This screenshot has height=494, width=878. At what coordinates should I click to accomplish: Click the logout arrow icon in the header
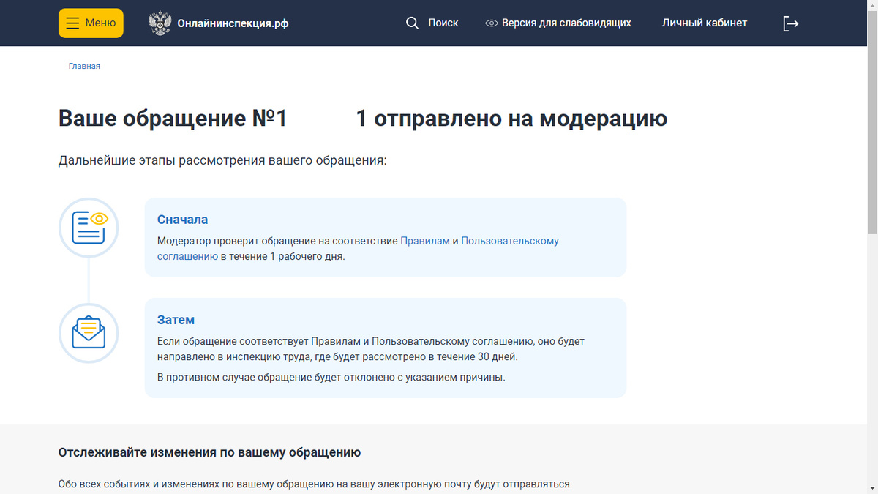point(791,23)
